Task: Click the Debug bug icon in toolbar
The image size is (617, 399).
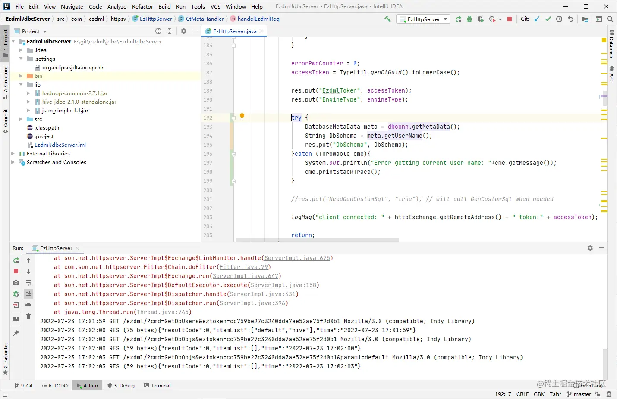Action: tap(469, 19)
